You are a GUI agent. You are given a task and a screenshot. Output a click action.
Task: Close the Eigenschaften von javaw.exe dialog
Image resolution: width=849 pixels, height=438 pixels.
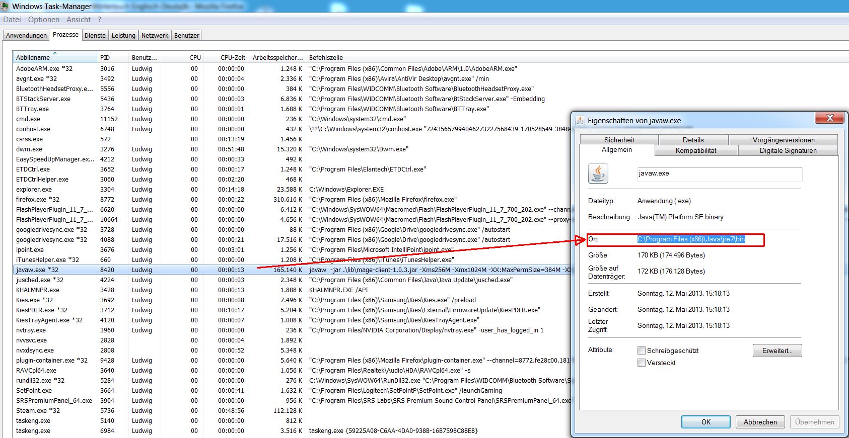pos(829,118)
